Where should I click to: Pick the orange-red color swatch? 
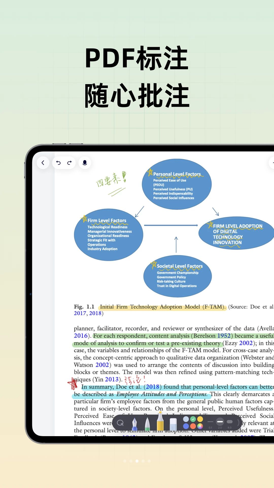pyautogui.click(x=193, y=426)
